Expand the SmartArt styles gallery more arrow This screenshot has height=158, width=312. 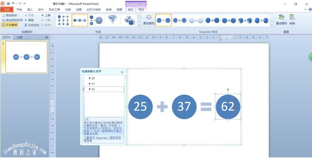click(272, 25)
